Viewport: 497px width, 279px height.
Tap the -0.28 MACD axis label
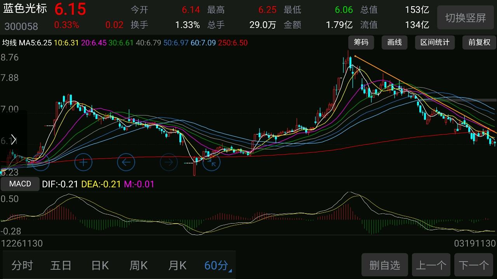[x=11, y=231]
